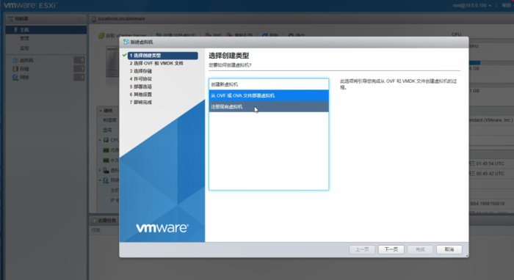Go to wizard step 5 部署选项
The height and width of the screenshot is (280, 514).
[141, 86]
